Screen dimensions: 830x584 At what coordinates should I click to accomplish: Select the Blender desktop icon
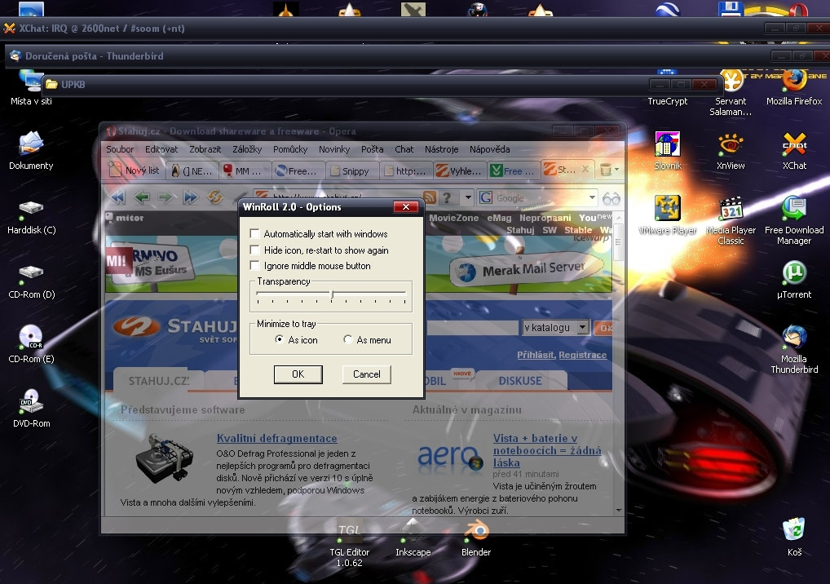[476, 538]
